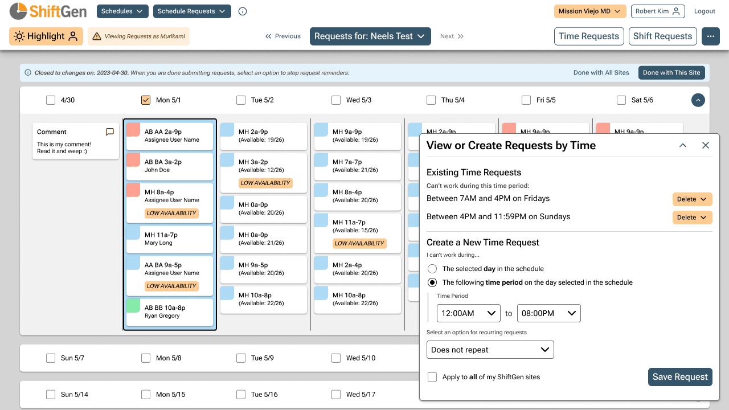Open the three-dot more options menu

click(710, 36)
